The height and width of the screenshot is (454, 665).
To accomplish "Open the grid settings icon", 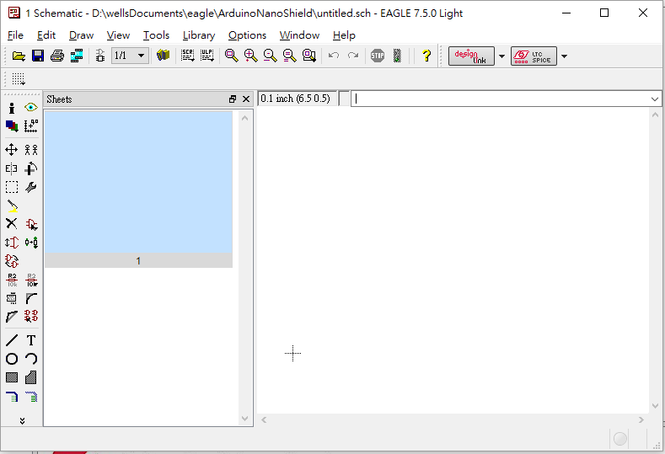I will coord(18,79).
